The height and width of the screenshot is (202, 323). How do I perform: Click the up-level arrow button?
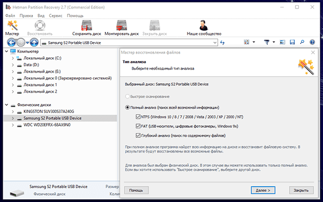(x=34, y=42)
